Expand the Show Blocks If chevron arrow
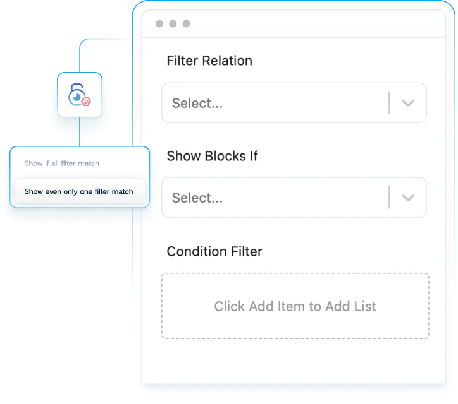The height and width of the screenshot is (404, 458). click(x=408, y=198)
